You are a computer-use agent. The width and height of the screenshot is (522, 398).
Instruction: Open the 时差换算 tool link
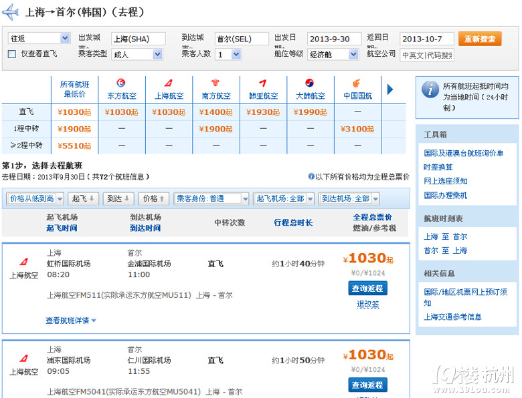coord(438,167)
